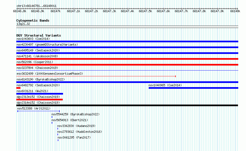Select the black bar under dgv2314n152
This screenshot has height=151, width=246.
[x=127, y=105]
